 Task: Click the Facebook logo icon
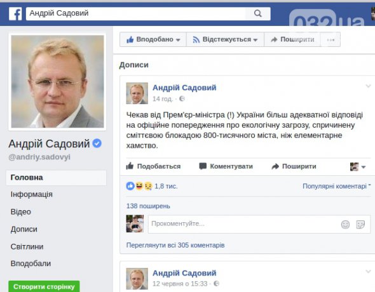pos(15,13)
